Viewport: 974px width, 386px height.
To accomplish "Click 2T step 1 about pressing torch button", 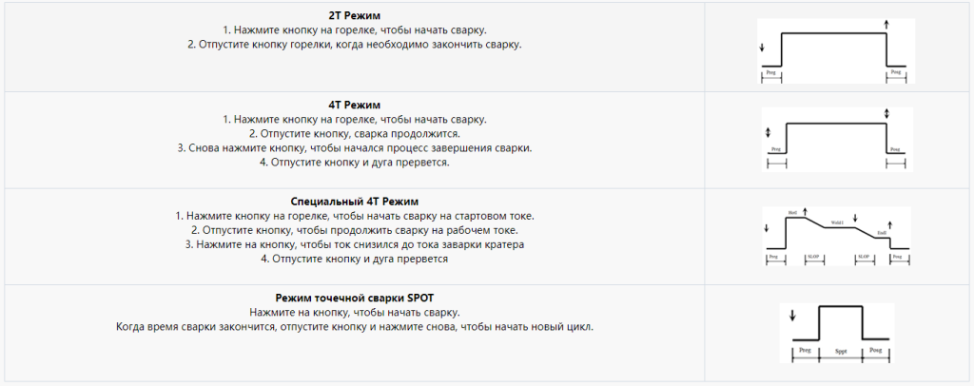I will 355,30.
